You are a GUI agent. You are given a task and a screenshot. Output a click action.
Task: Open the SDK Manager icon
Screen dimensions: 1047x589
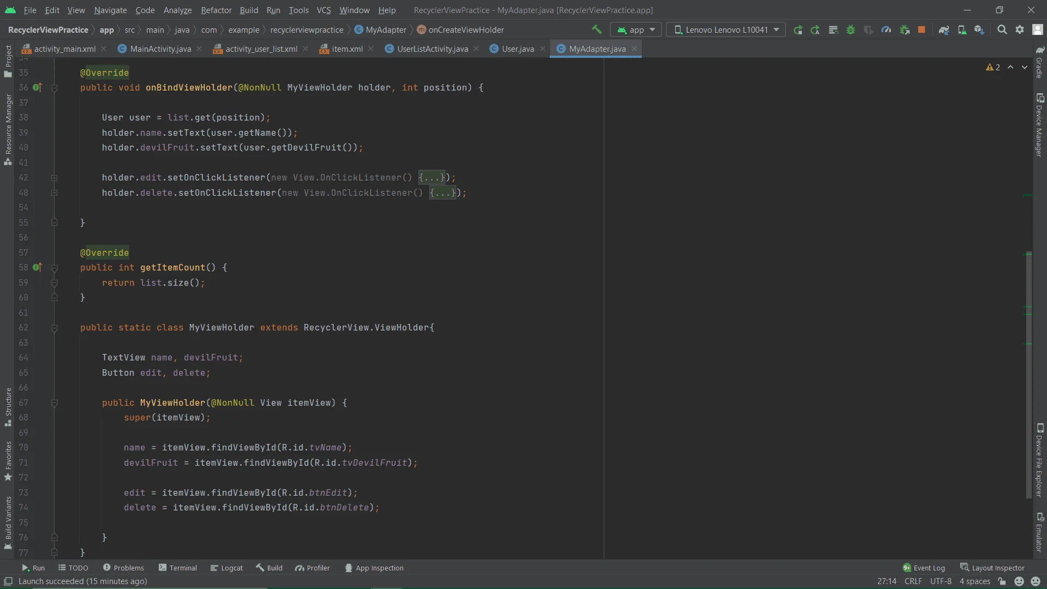coord(979,29)
